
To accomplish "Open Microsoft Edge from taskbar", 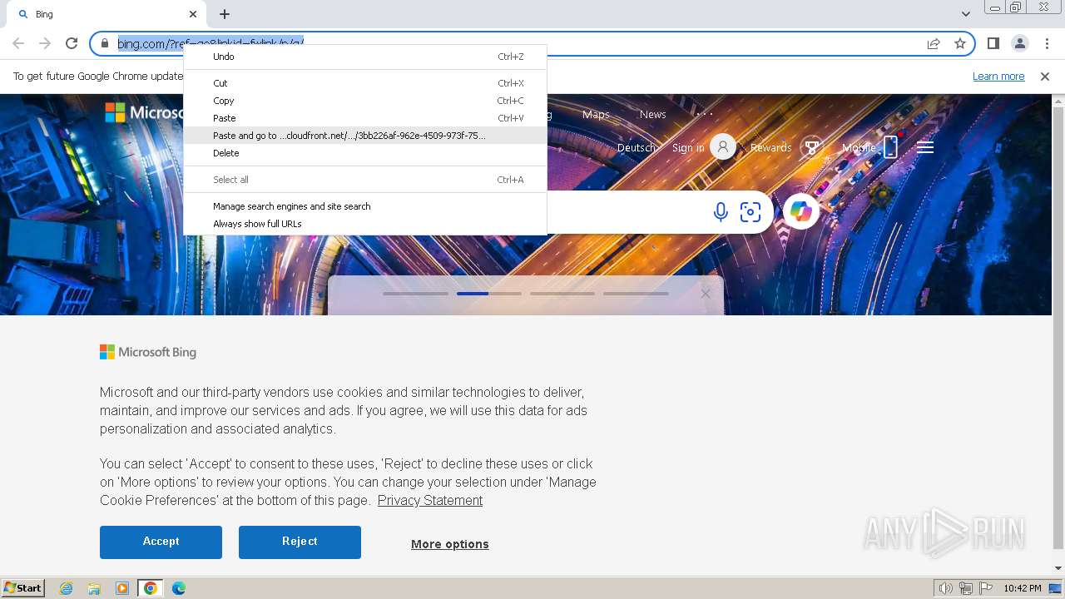I will coord(178,588).
